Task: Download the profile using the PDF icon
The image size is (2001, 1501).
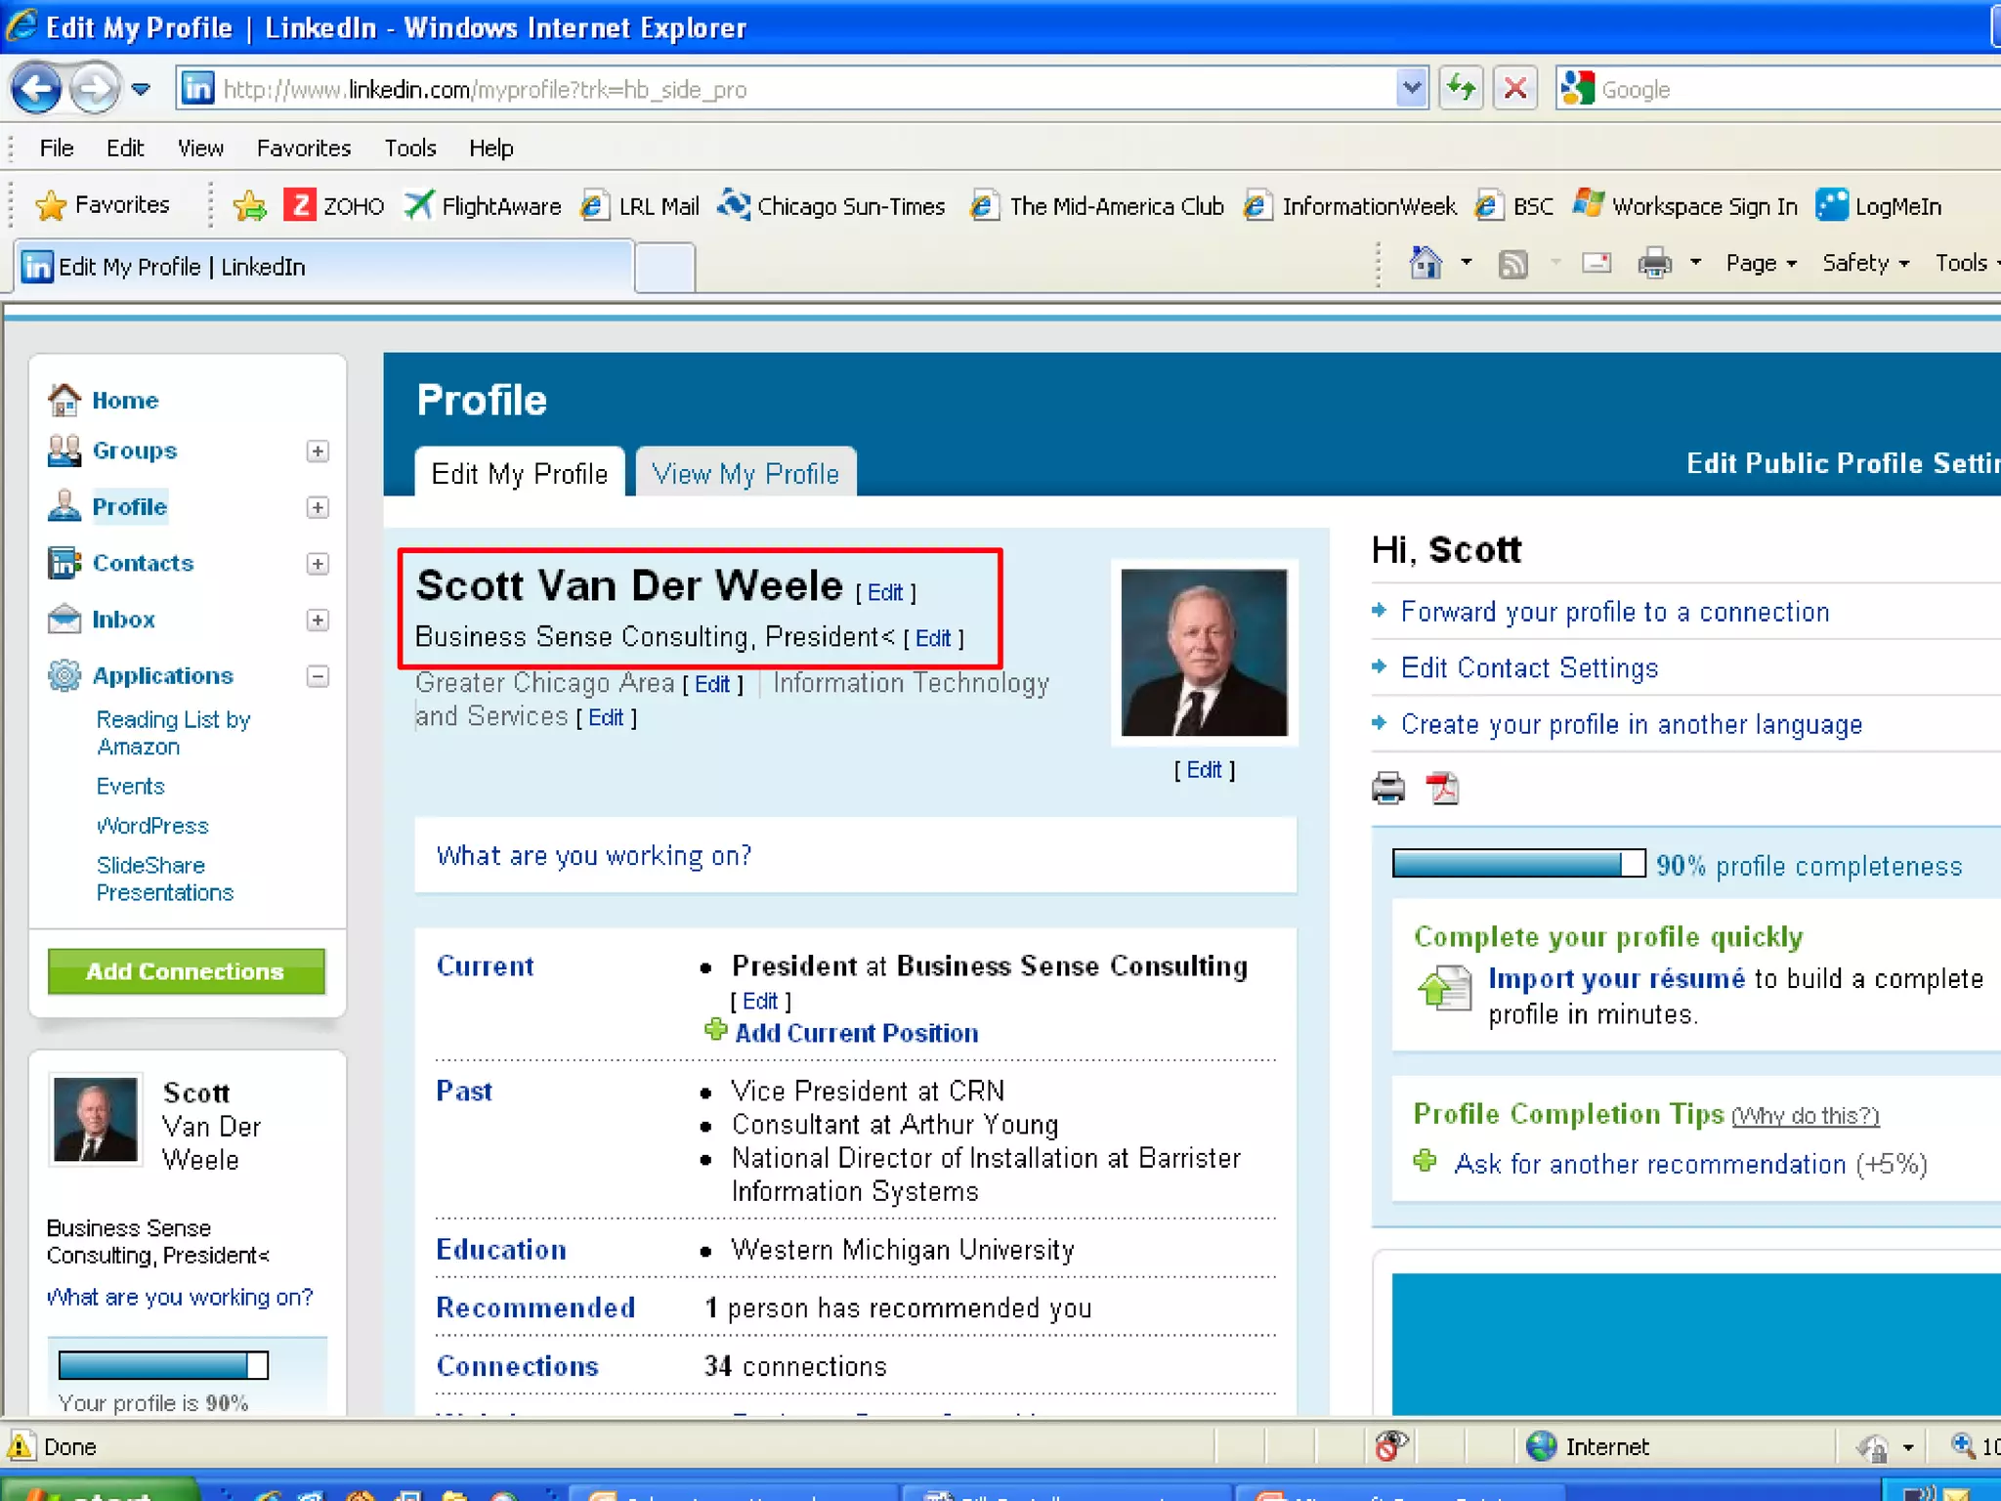Action: click(1442, 788)
